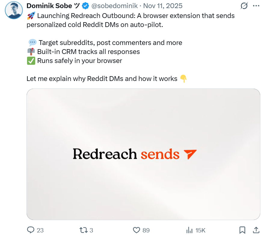Screen dimensions: 267x239
Task: Open the view analytics bar chart icon
Action: (189, 230)
